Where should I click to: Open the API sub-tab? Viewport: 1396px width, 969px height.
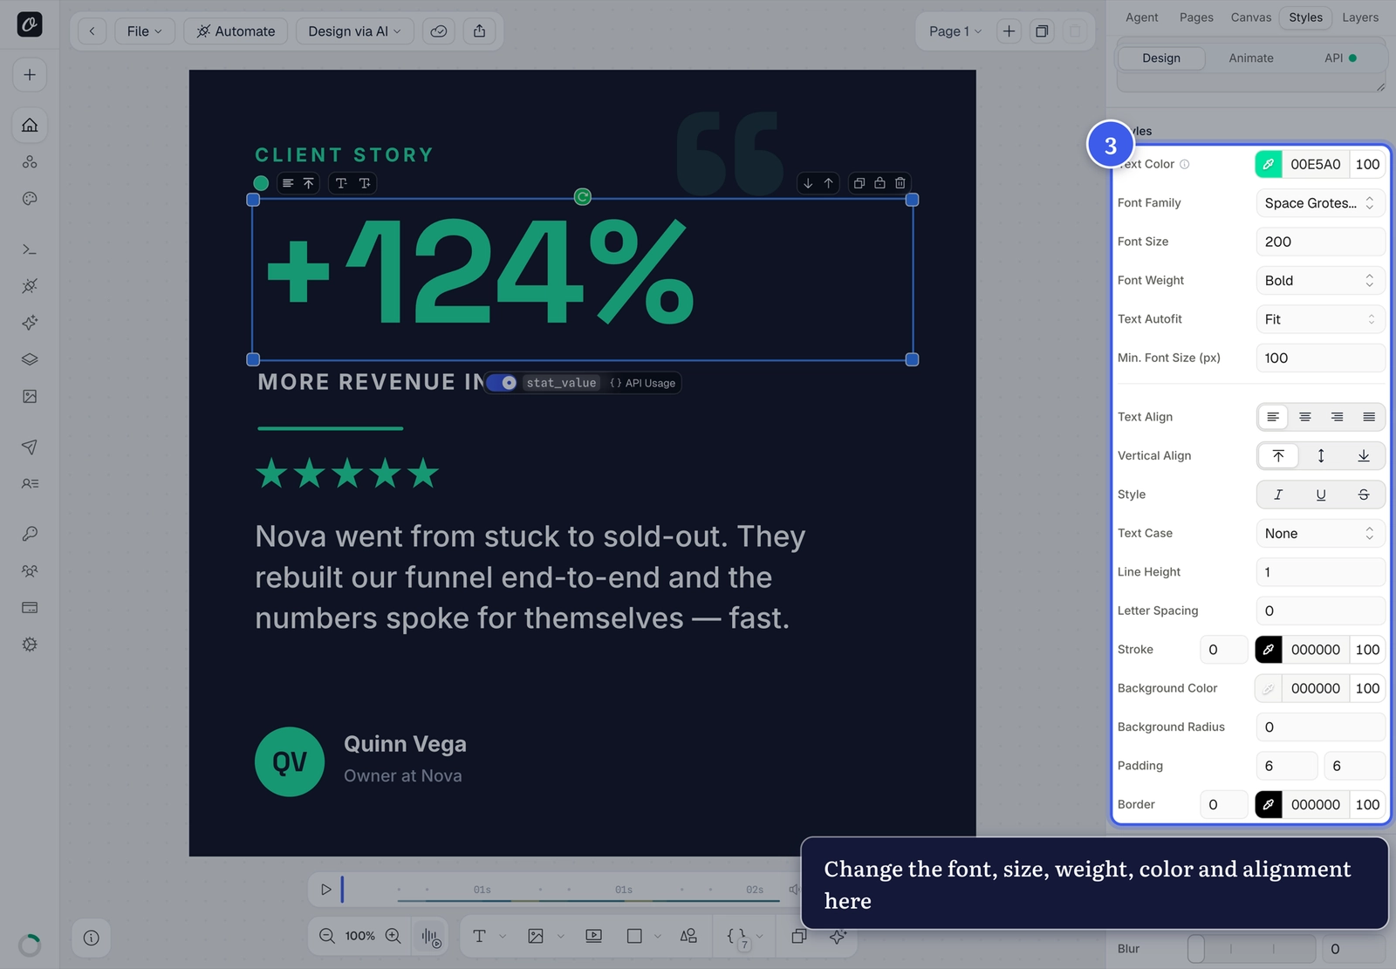pyautogui.click(x=1340, y=58)
